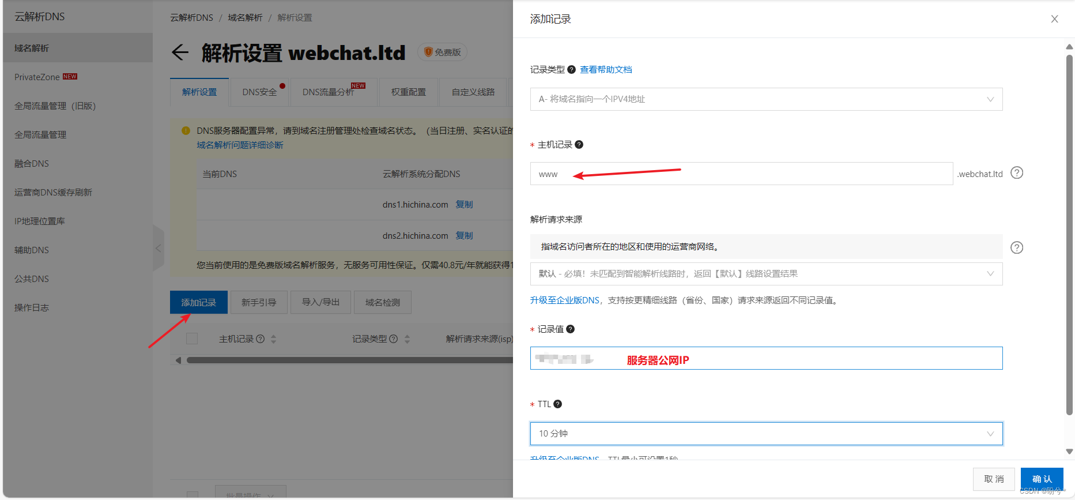The height and width of the screenshot is (500, 1075).
Task: Click 复制 next to dns2.hichina.com
Action: [x=464, y=236]
